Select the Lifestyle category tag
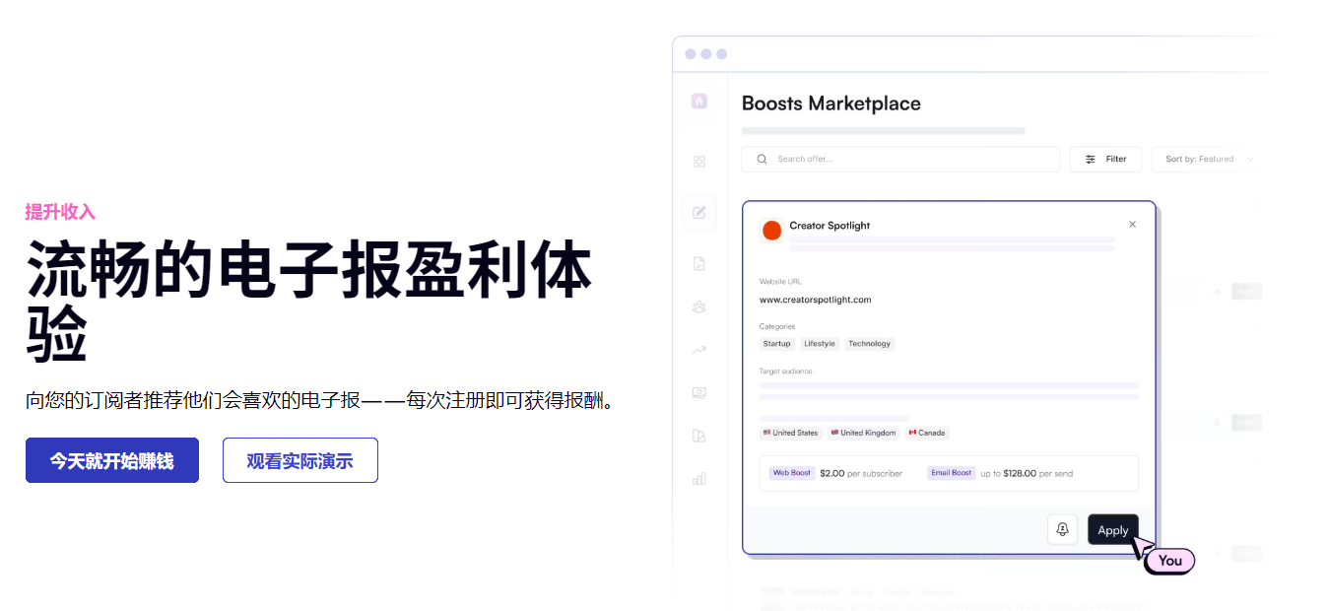 820,344
